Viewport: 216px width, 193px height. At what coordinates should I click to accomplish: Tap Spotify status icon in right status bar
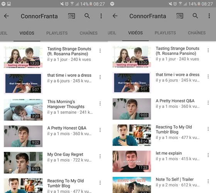(x=112, y=4)
